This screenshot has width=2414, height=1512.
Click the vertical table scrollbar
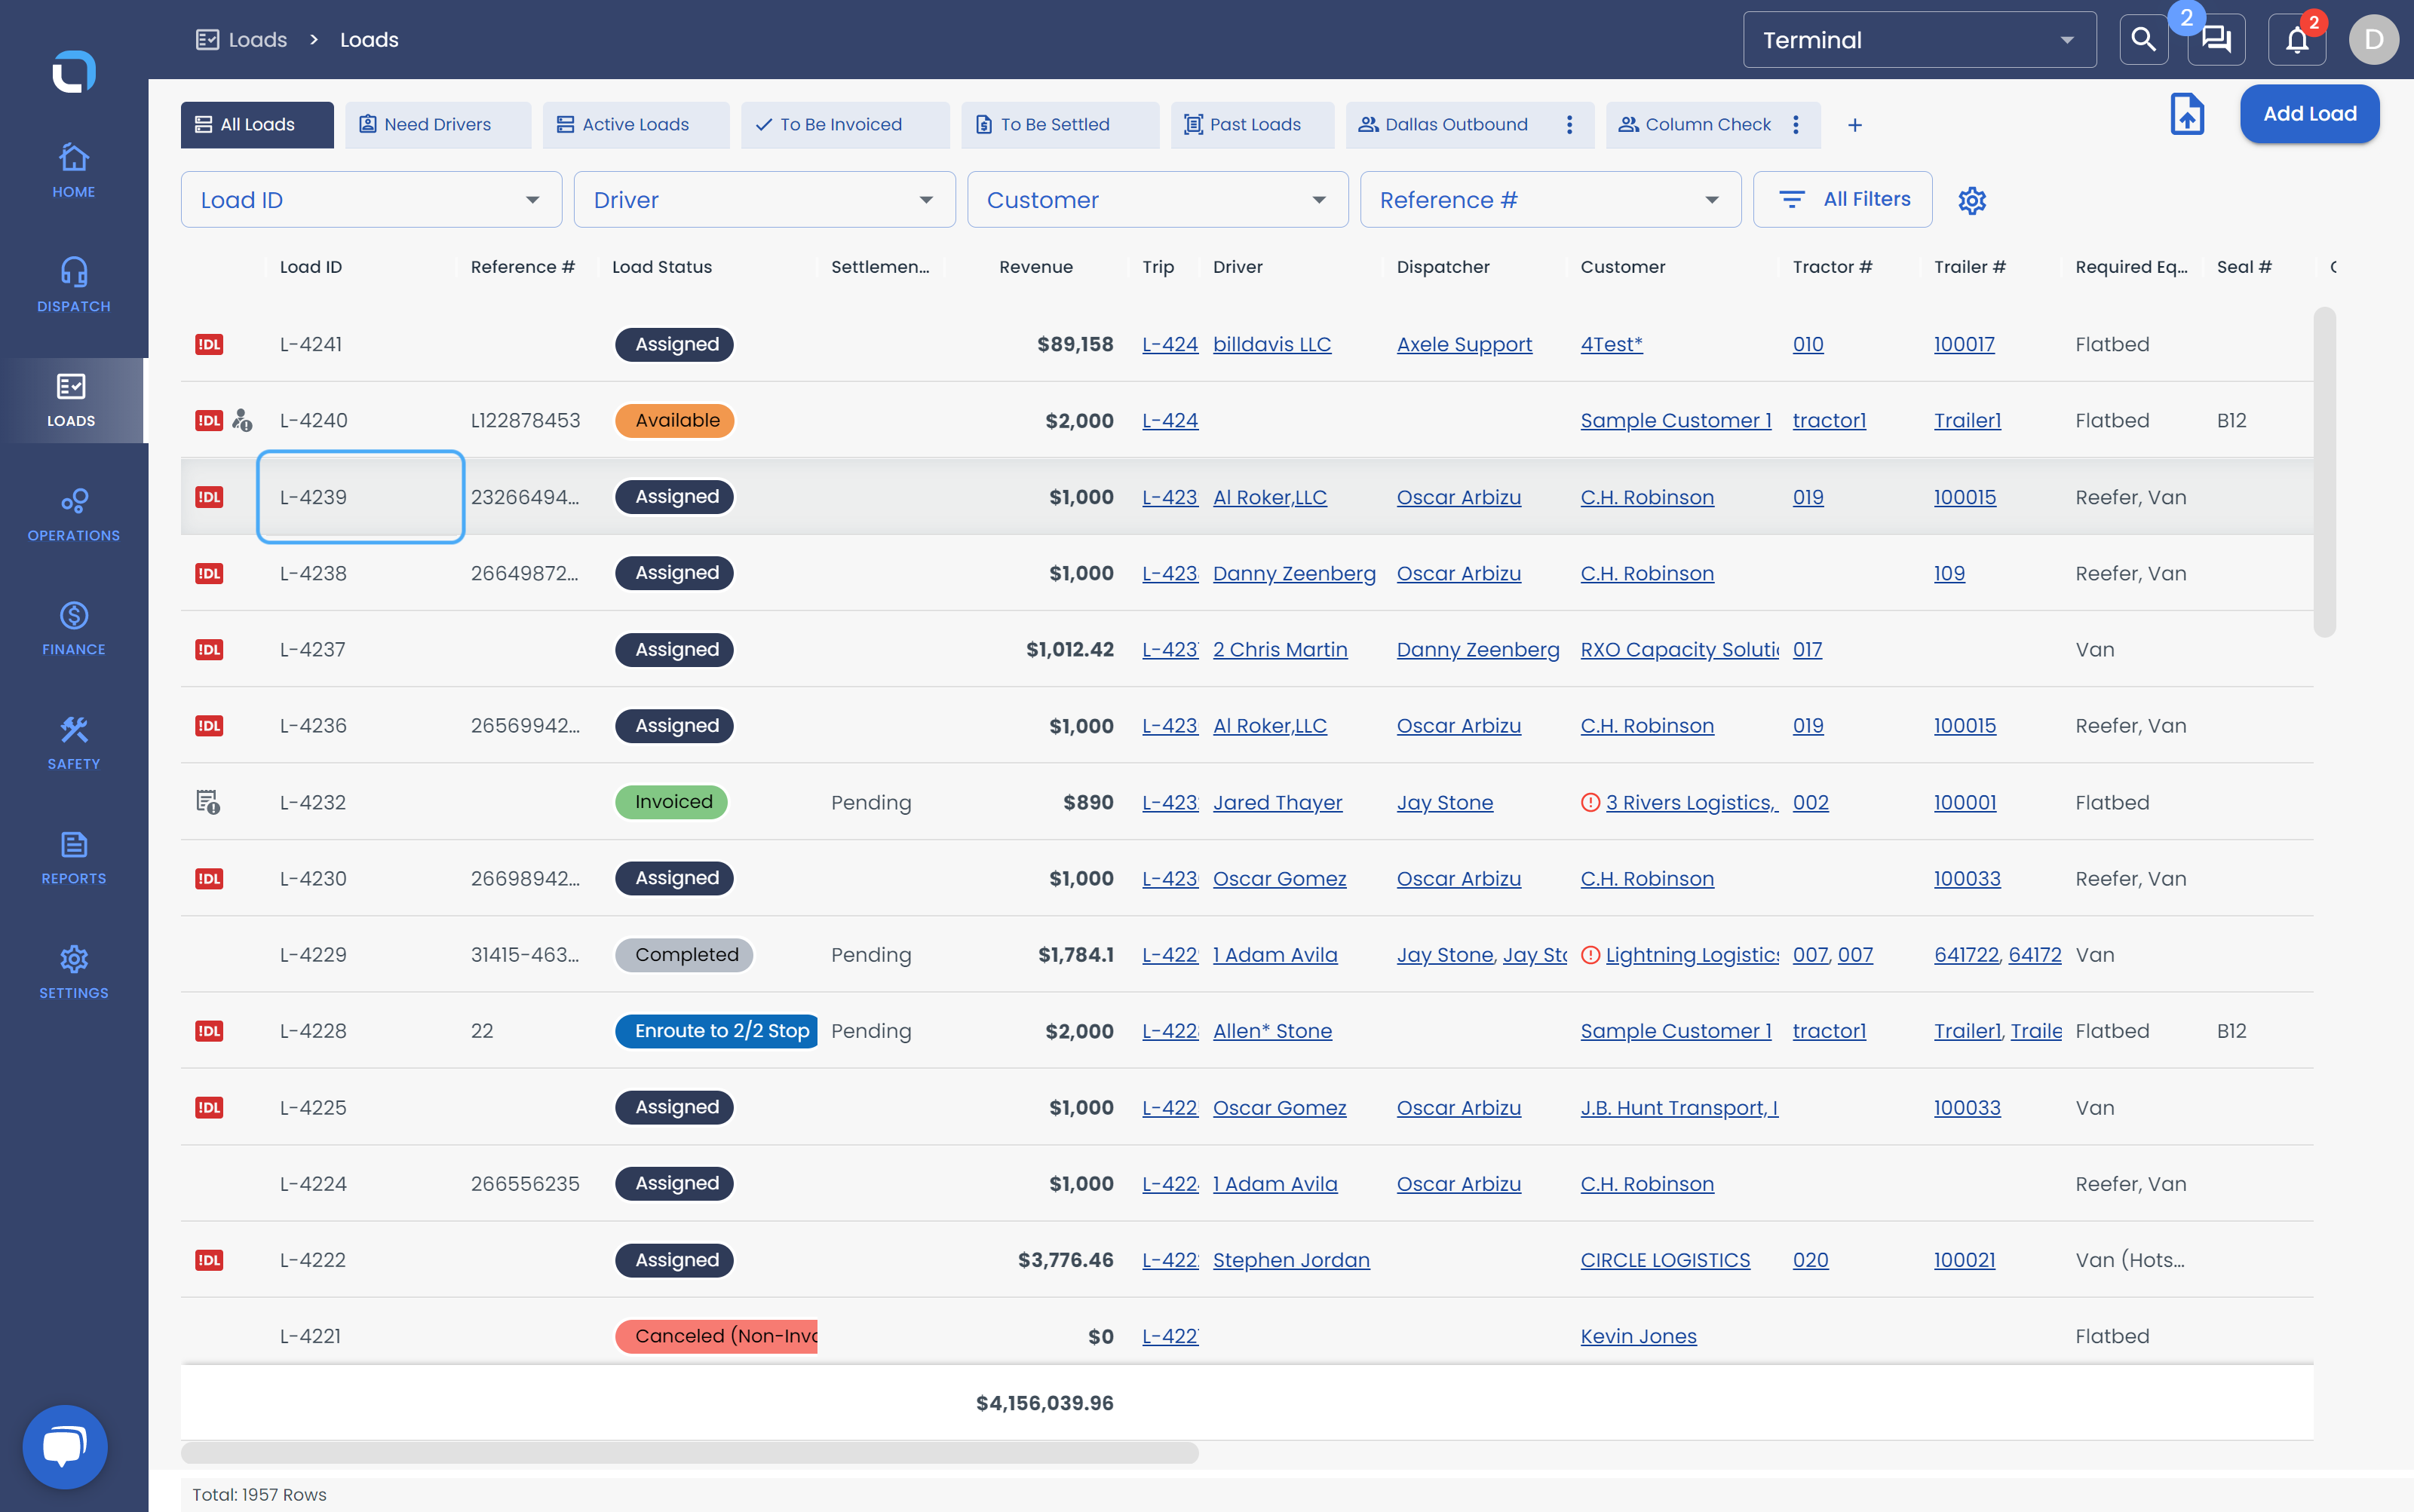2325,472
